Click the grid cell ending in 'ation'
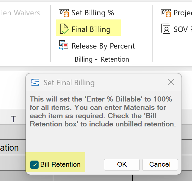 pos(9,148)
